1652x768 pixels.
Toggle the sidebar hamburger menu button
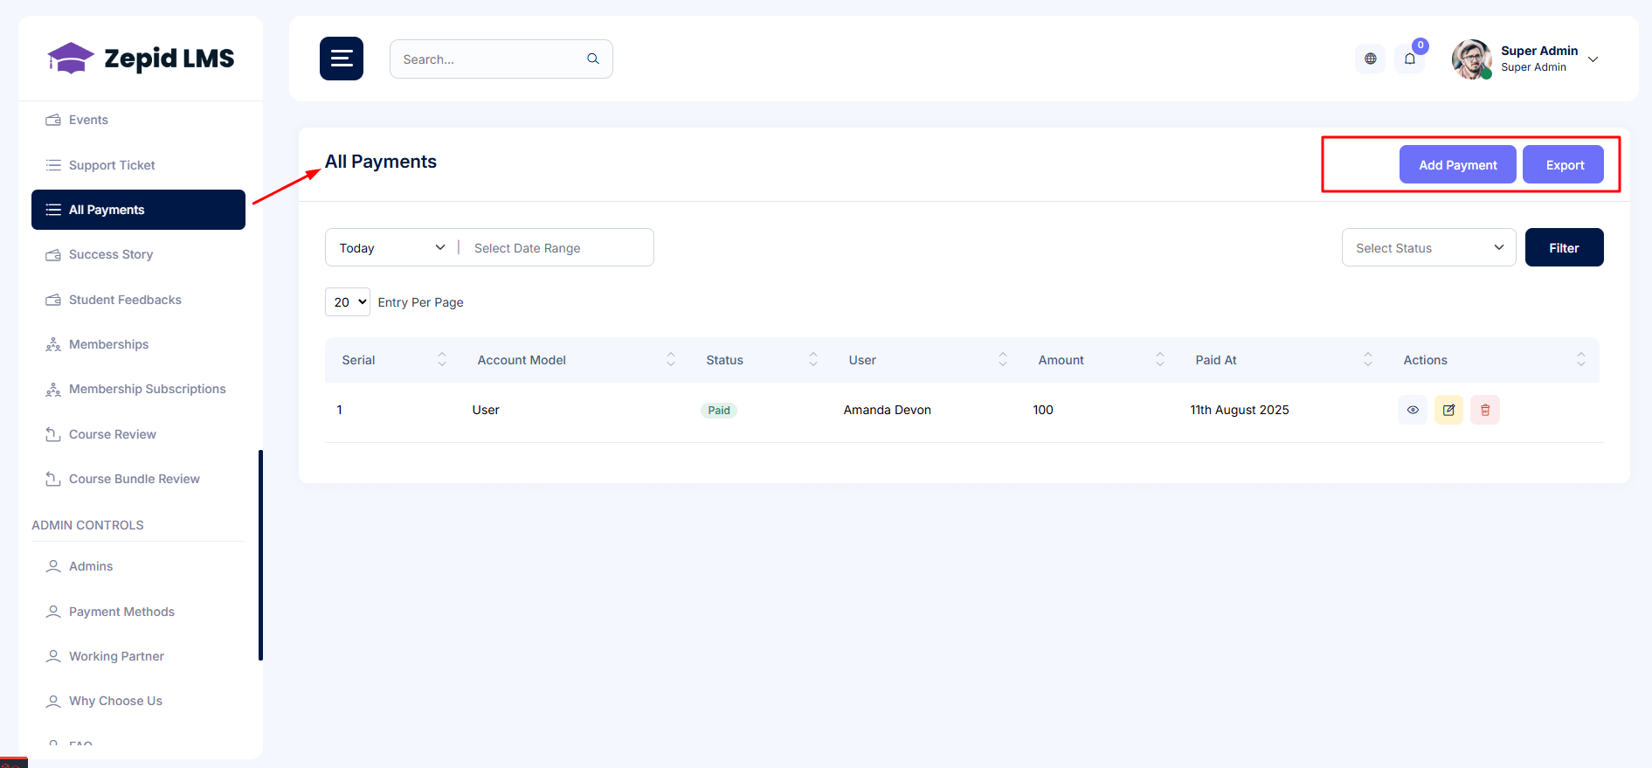(341, 59)
